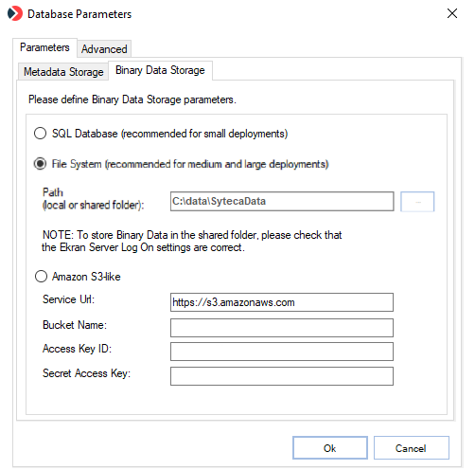475x470 pixels.
Task: Select the Amazon S3-like radio button
Action: [x=41, y=277]
